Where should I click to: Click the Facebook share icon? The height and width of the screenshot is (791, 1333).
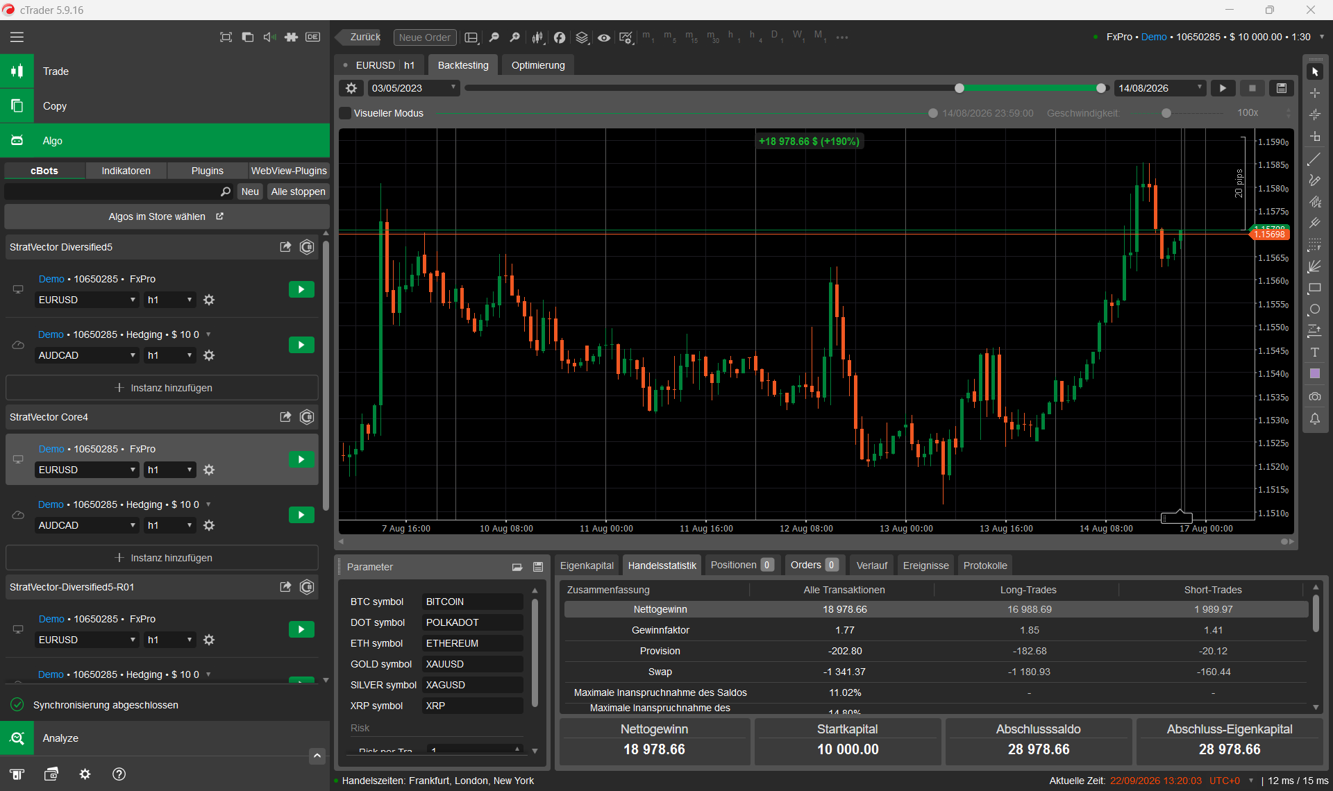(560, 37)
